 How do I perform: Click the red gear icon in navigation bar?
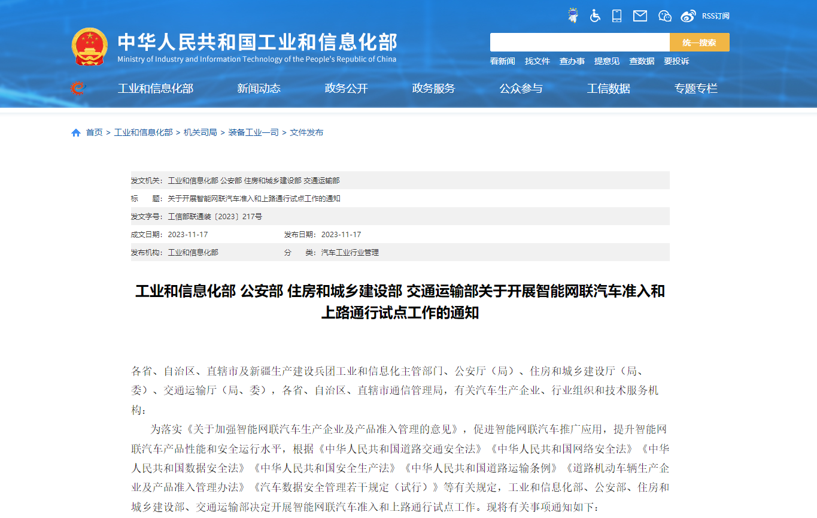pyautogui.click(x=77, y=89)
